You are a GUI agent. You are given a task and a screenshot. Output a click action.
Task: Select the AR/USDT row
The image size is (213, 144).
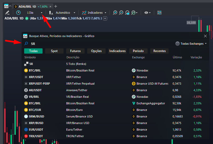pyautogui.click(x=115, y=90)
